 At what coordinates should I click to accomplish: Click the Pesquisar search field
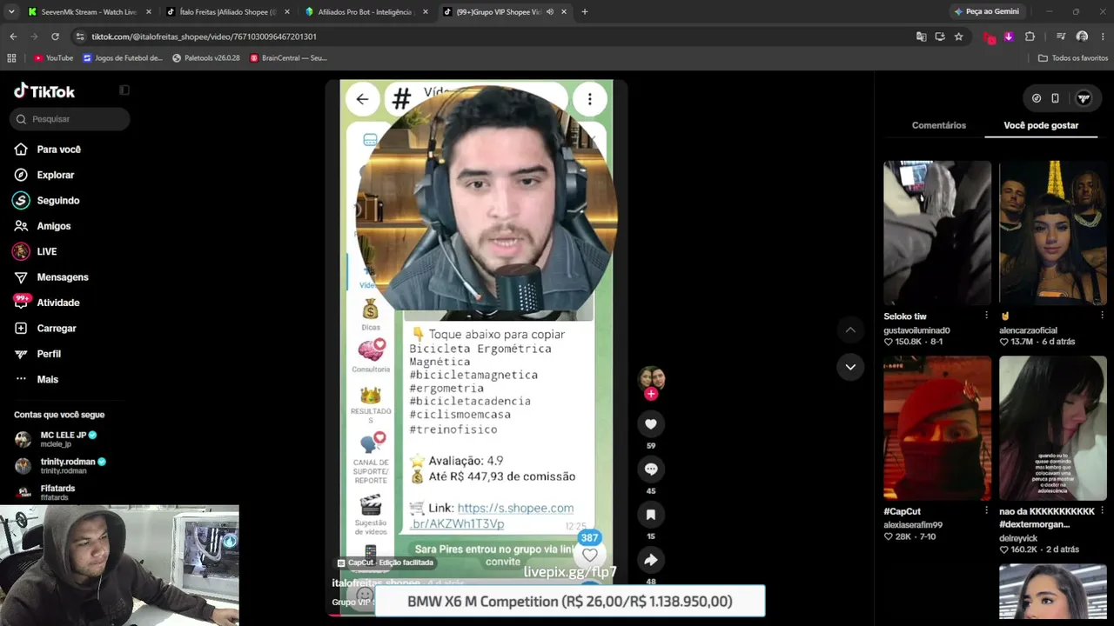[x=70, y=119]
